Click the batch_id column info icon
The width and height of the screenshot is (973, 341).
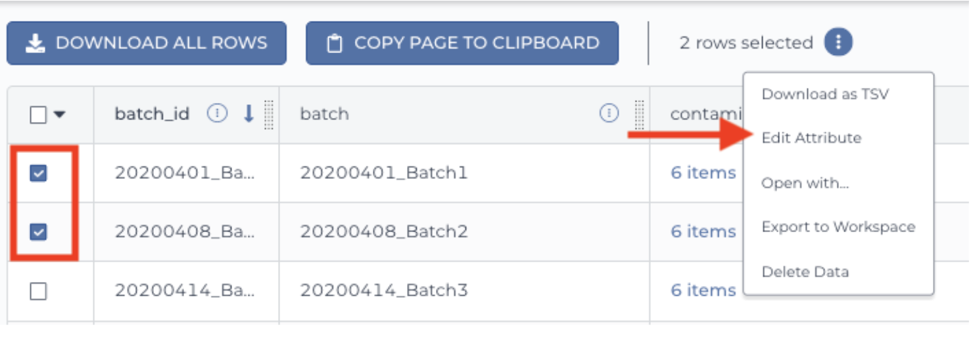(x=217, y=114)
